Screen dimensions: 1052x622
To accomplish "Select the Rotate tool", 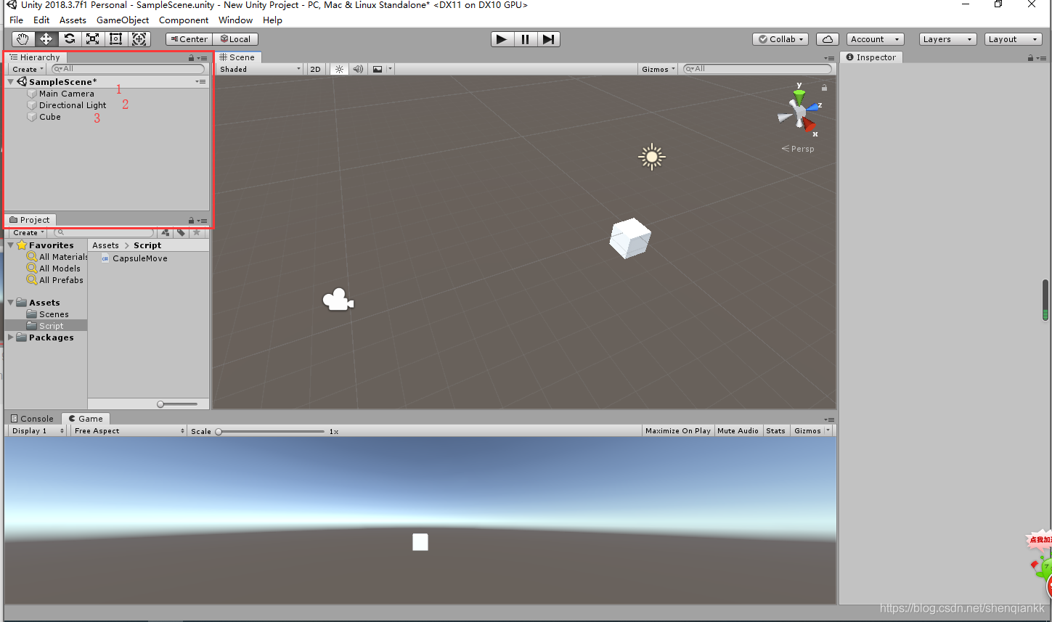I will tap(69, 39).
